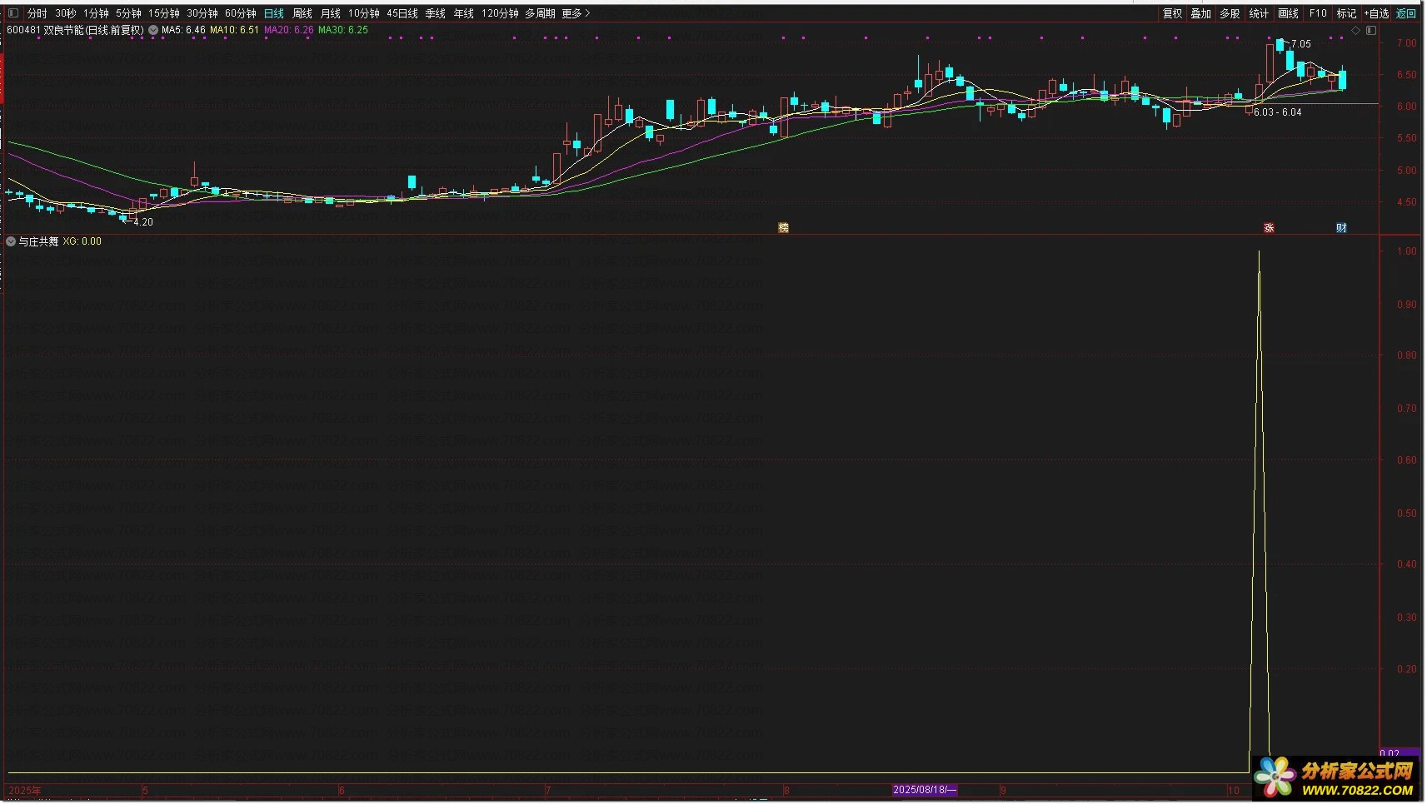Open the MA indicator dropdown next to stock name
This screenshot has width=1427, height=804.
tap(153, 30)
